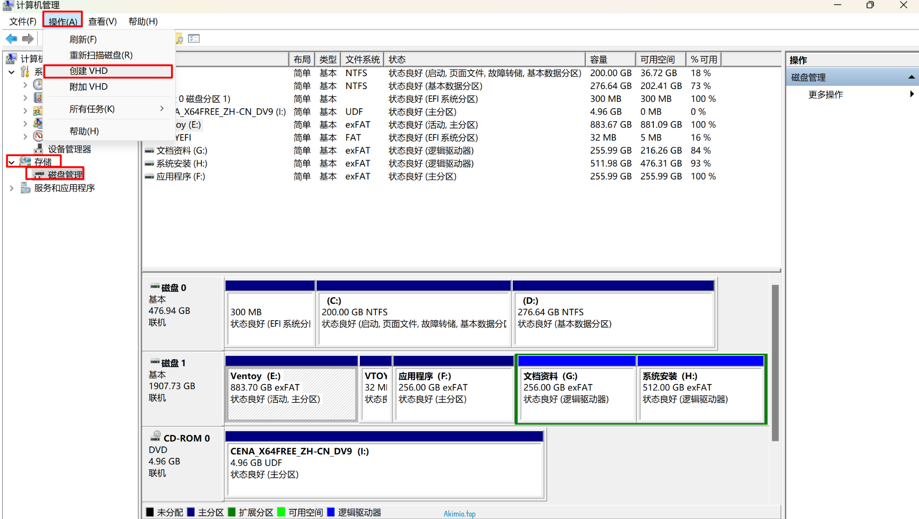Click the 服务和应用程序 tree icon
This screenshot has height=519, width=919.
(x=26, y=188)
